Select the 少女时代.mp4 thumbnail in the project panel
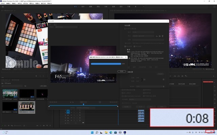 point(9,93)
